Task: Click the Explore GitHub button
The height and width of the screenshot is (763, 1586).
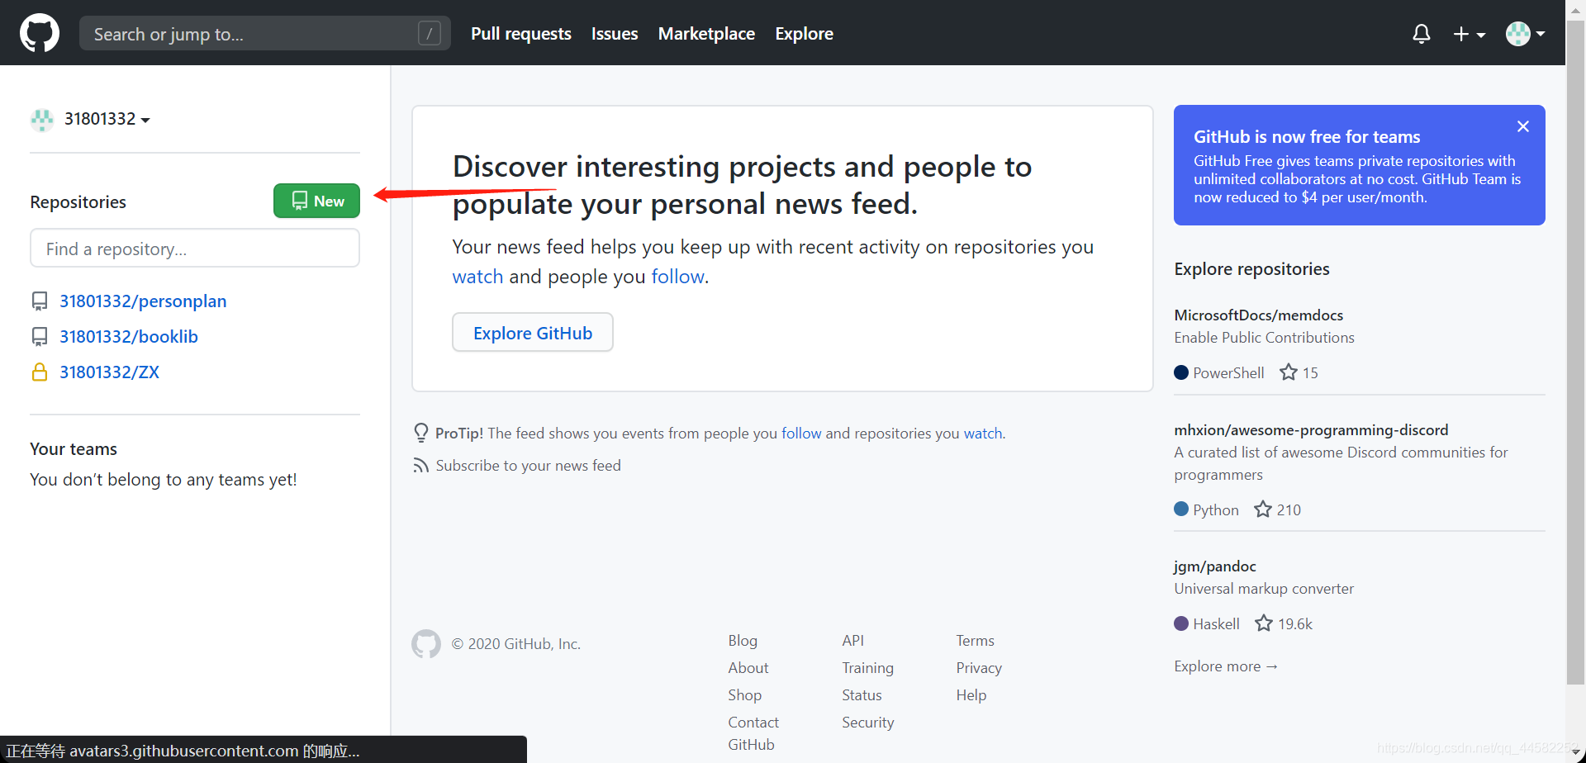Action: (533, 332)
